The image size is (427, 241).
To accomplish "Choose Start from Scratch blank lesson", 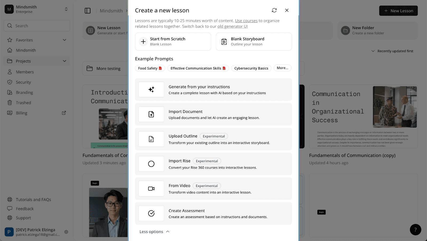I will 173,42.
